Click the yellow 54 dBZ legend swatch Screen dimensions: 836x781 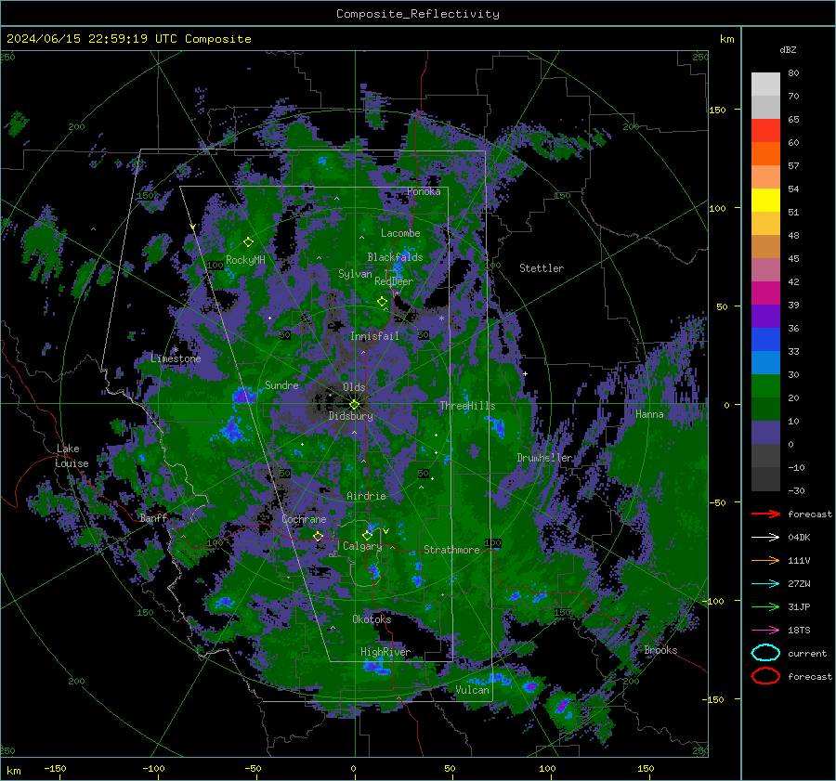pos(765,200)
